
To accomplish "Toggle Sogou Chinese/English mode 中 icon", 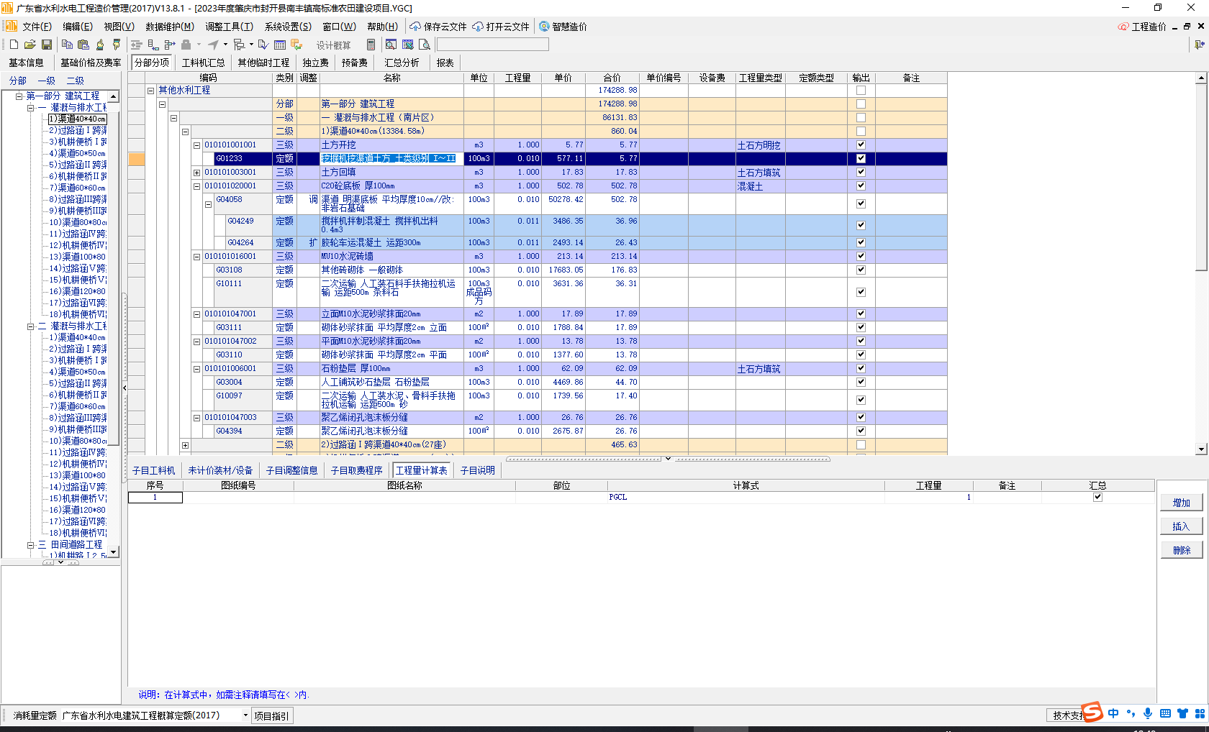I will coord(1113,713).
